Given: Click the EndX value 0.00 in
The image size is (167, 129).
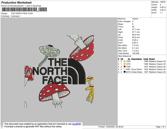Looking at the screenshot, I should tap(135, 40).
